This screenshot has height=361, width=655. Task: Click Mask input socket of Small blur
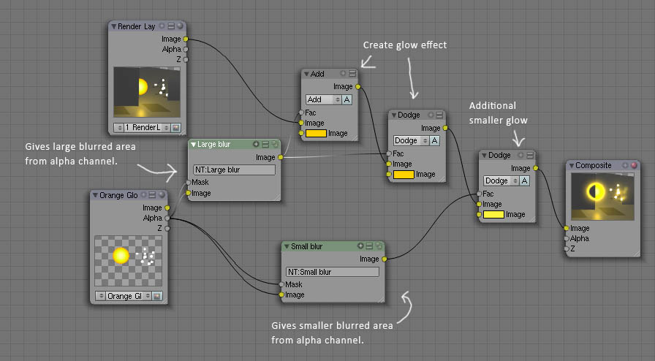click(281, 284)
